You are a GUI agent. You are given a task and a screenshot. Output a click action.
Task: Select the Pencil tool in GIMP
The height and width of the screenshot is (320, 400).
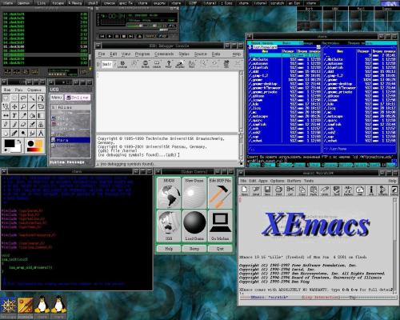6,124
